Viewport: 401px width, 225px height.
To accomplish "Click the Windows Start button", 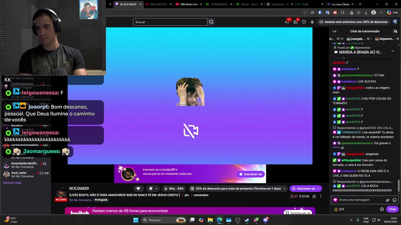I will (x=136, y=220).
